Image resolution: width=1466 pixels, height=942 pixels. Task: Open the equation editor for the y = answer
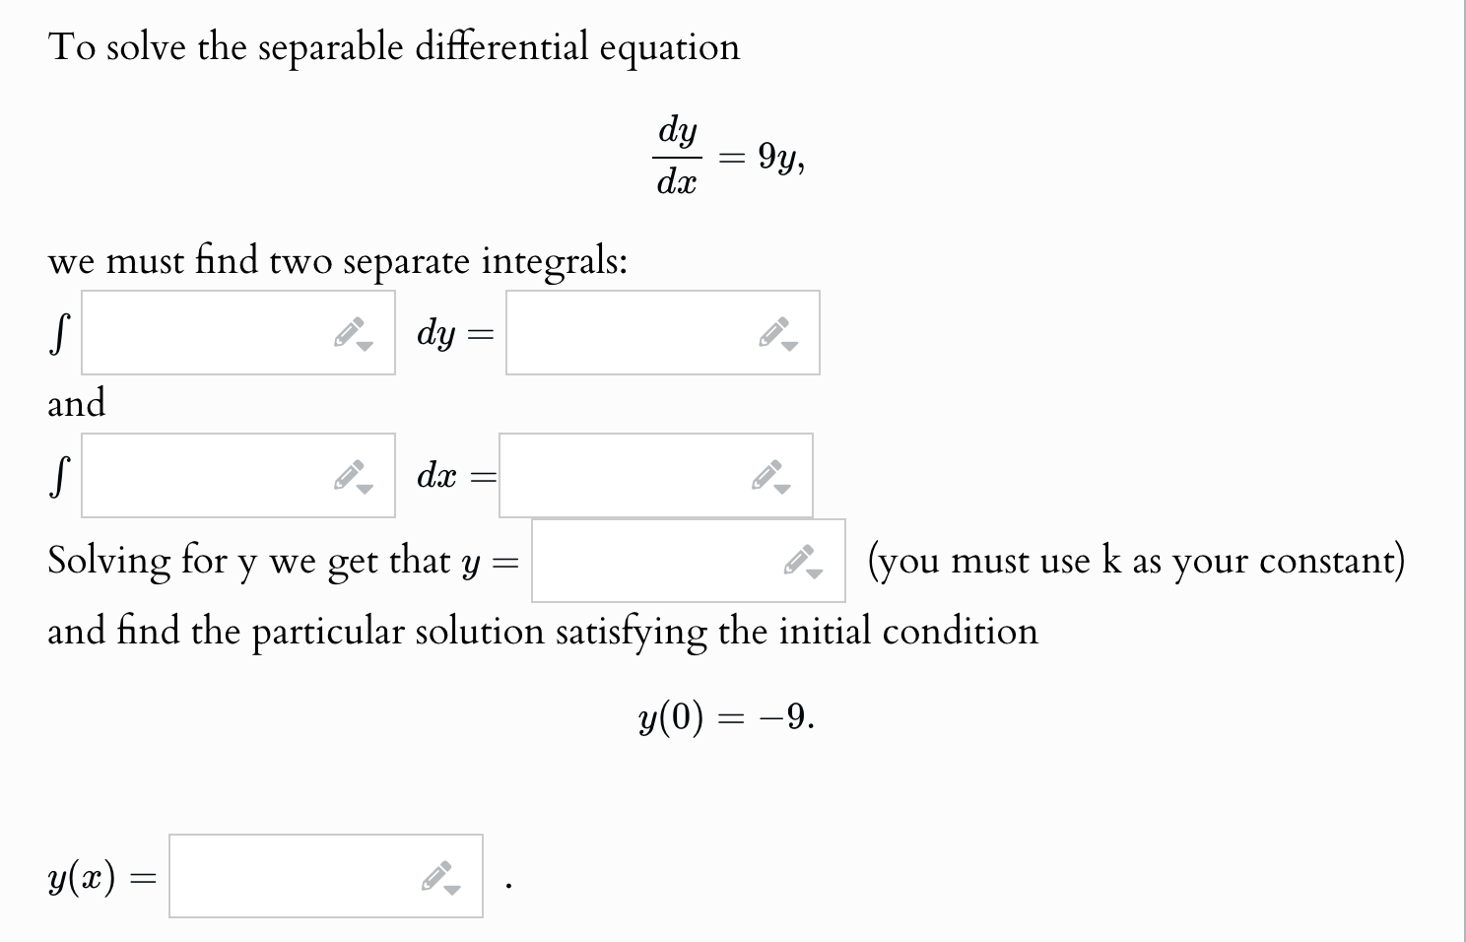point(800,561)
